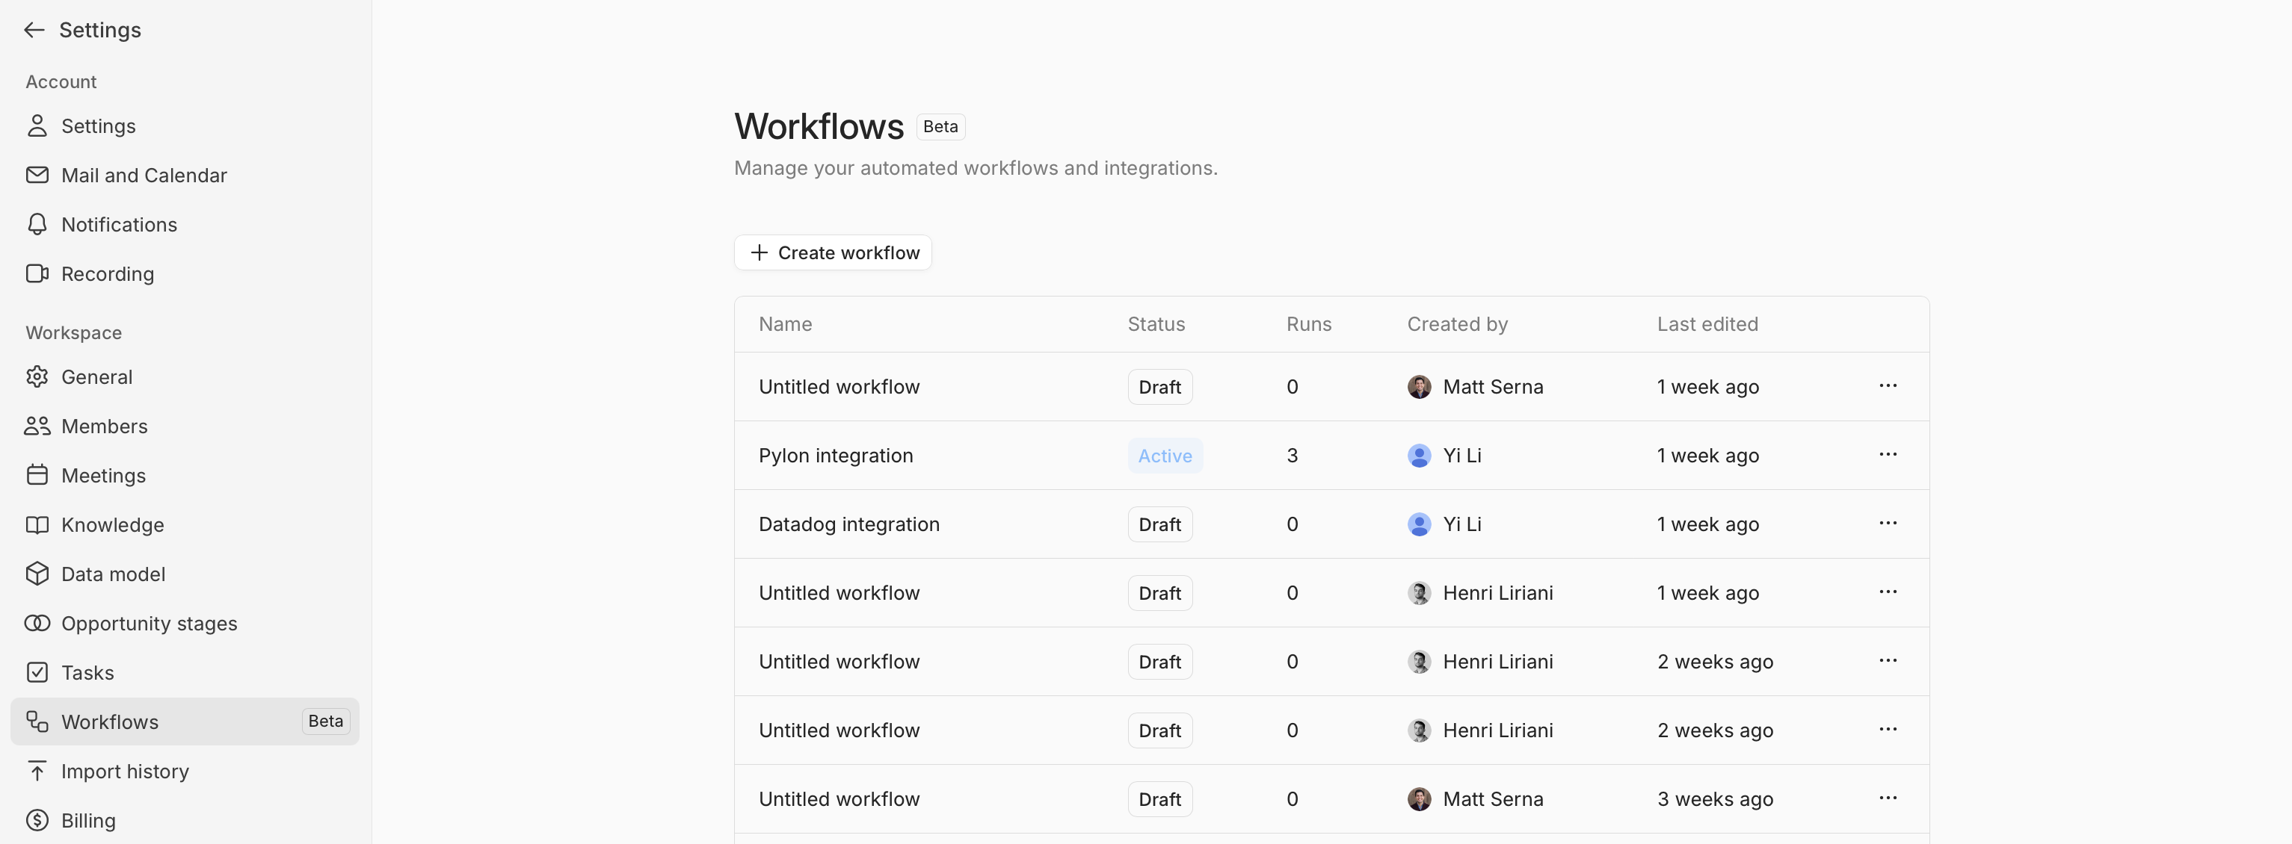Viewport: 2292px width, 844px height.
Task: Click "3 weeks ago" in Matt Serna's row
Action: 1715,798
